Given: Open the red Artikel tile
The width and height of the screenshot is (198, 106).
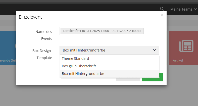Looking at the screenshot, I should [184, 48].
